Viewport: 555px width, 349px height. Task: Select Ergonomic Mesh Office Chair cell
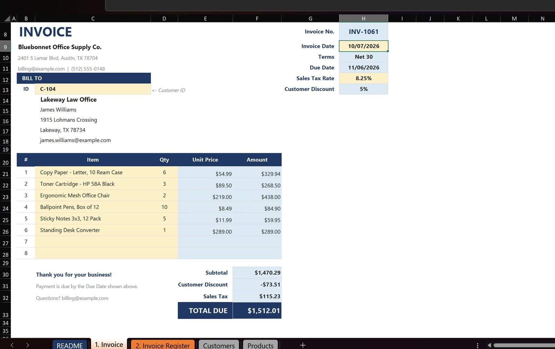tap(93, 195)
